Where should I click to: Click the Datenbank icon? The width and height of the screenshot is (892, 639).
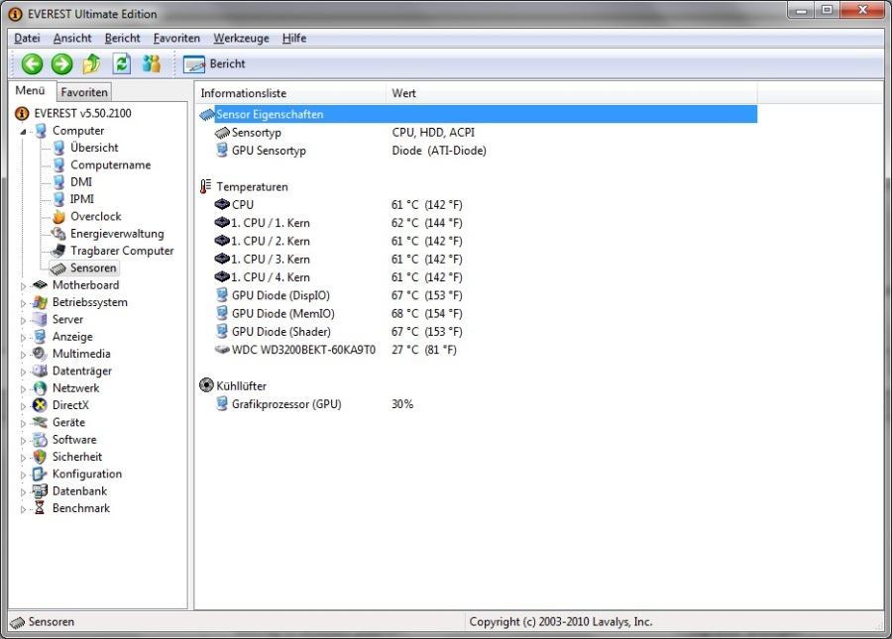click(x=40, y=490)
